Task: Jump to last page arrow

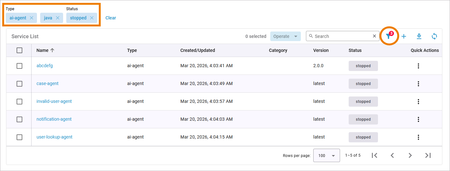Action: [428, 155]
